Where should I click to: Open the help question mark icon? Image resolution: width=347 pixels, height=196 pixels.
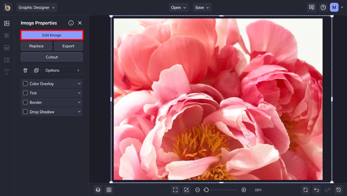pos(323,7)
